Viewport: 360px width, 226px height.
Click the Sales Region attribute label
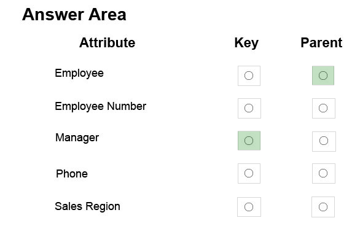point(87,206)
